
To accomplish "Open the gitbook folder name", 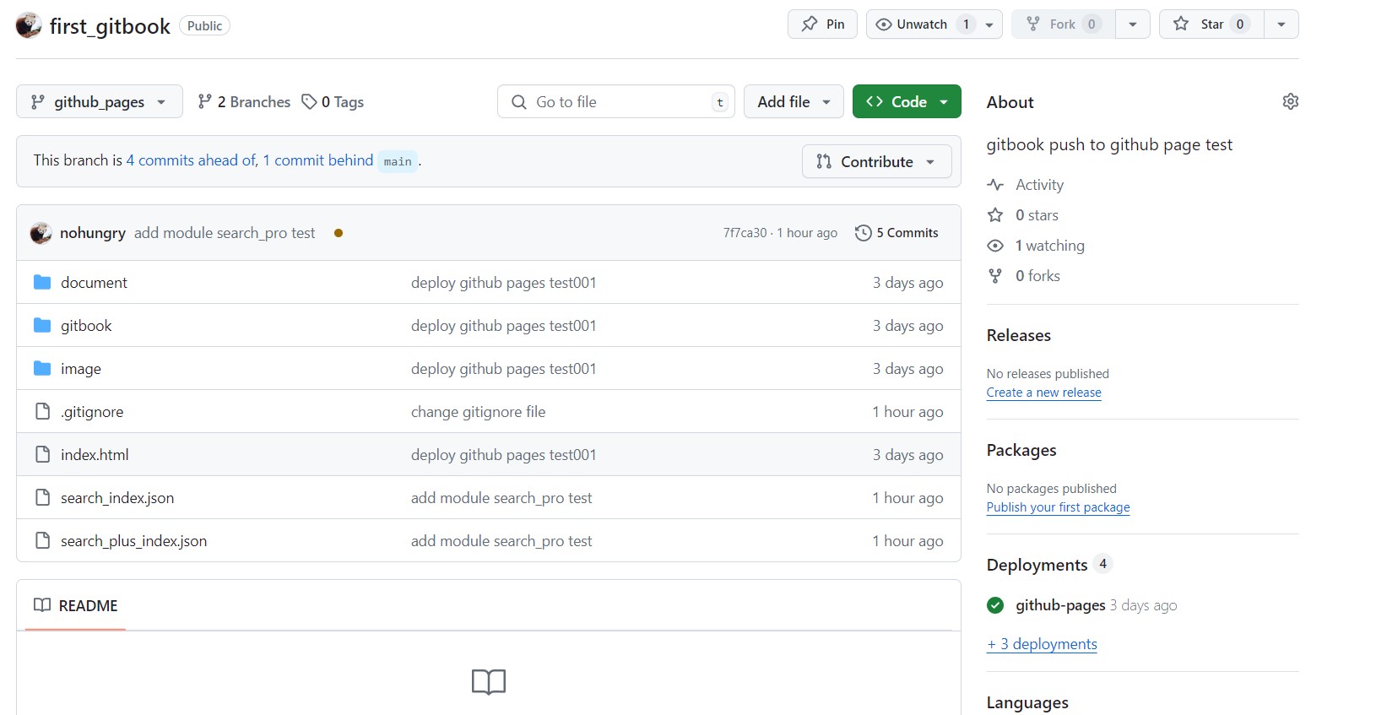I will (86, 325).
